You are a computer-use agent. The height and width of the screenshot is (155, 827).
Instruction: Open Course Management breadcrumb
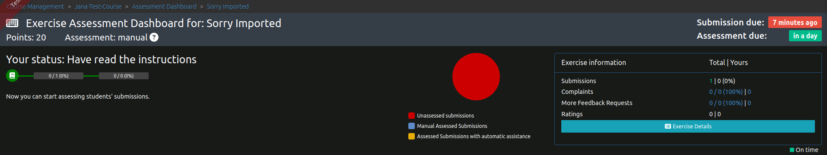coord(35,6)
